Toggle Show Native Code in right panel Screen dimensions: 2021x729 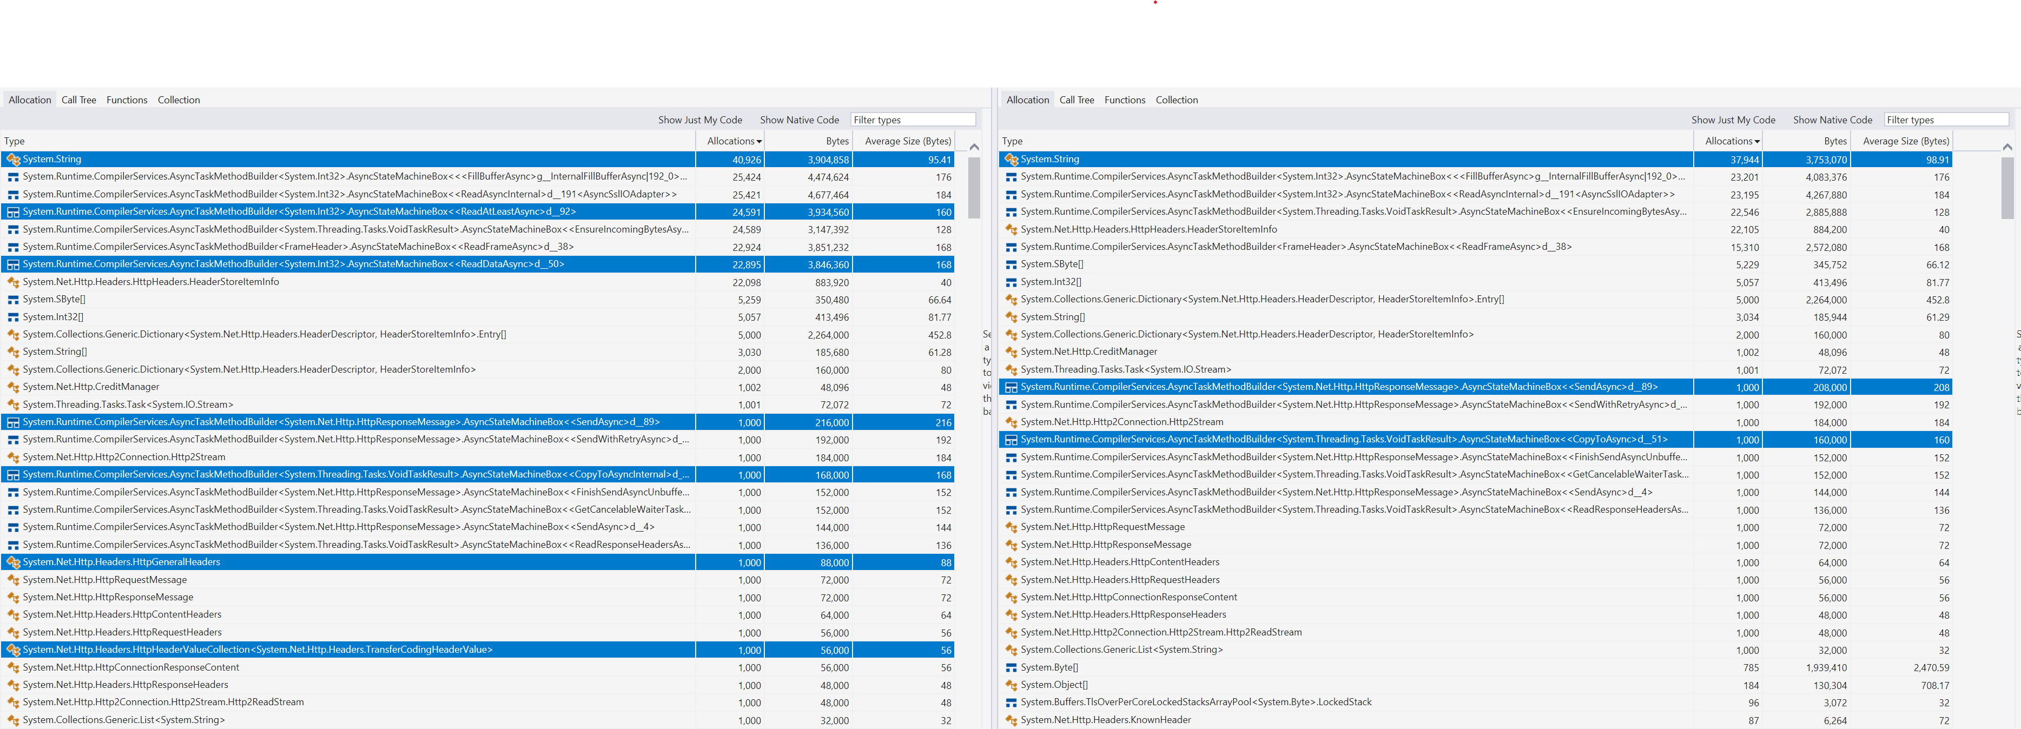click(1832, 120)
